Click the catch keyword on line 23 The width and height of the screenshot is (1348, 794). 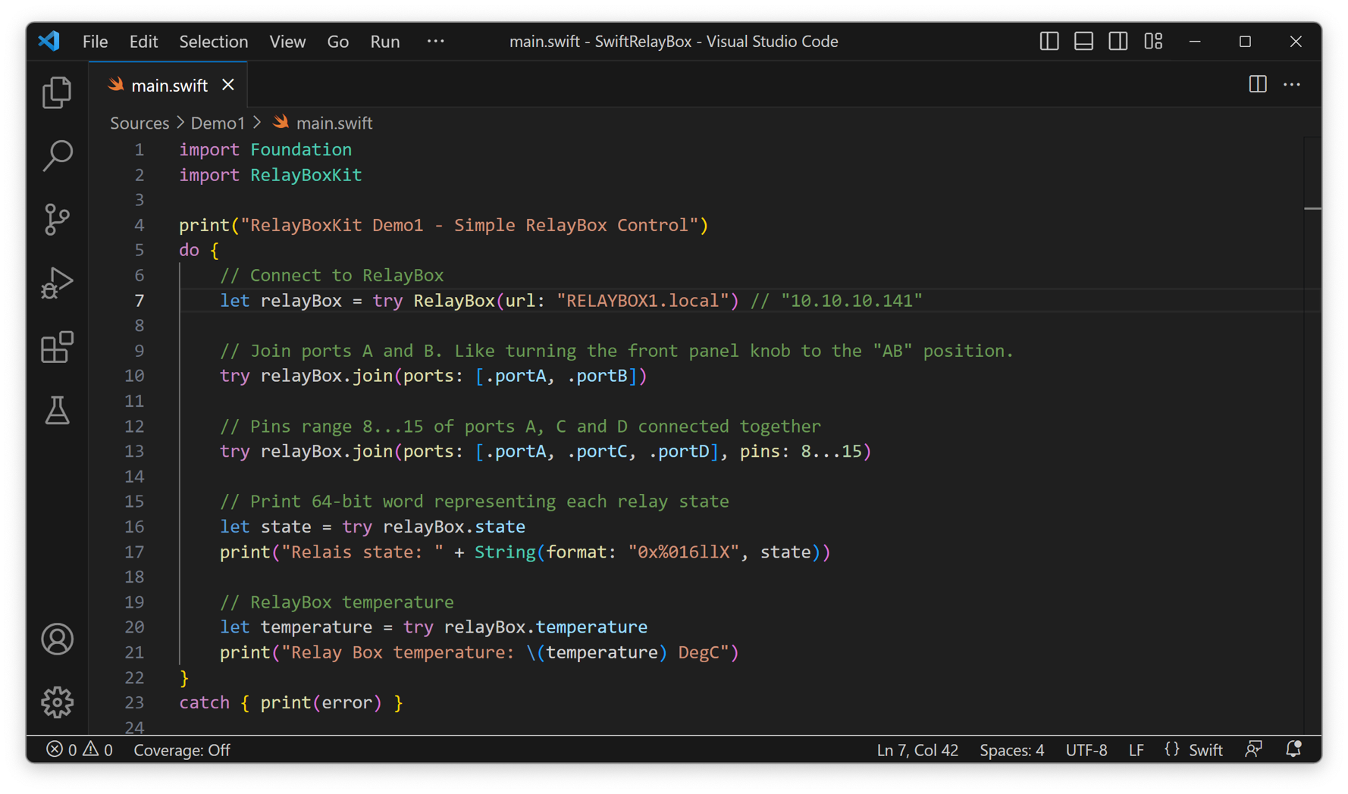[x=204, y=703]
